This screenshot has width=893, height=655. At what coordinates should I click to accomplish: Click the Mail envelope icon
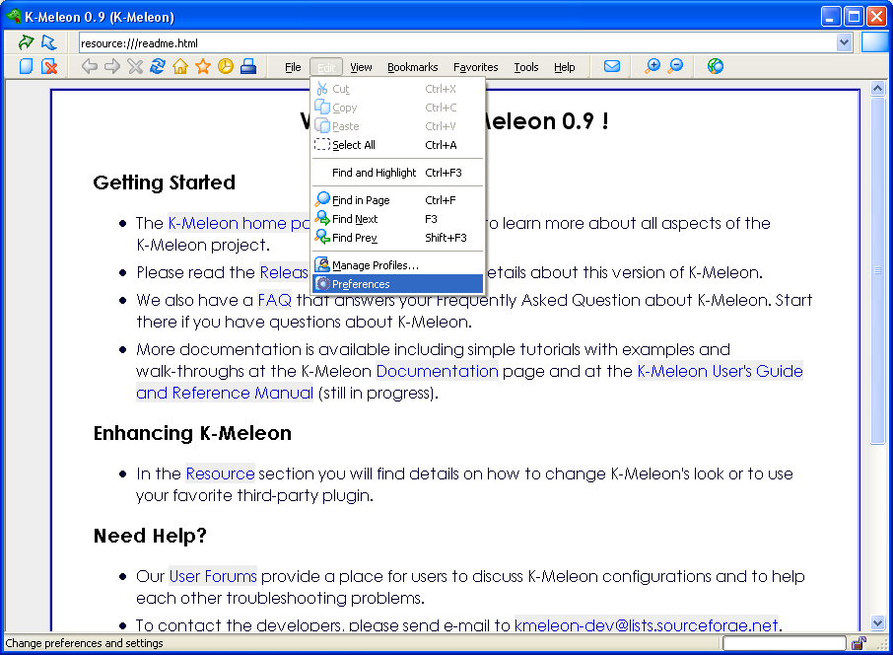coord(612,66)
